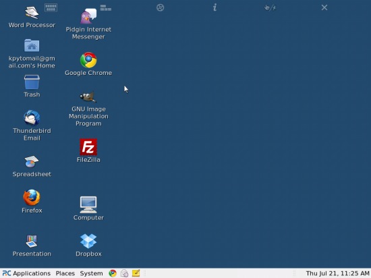Click the clock showing Thu Jul 21
The width and height of the screenshot is (371, 278).
(338, 273)
